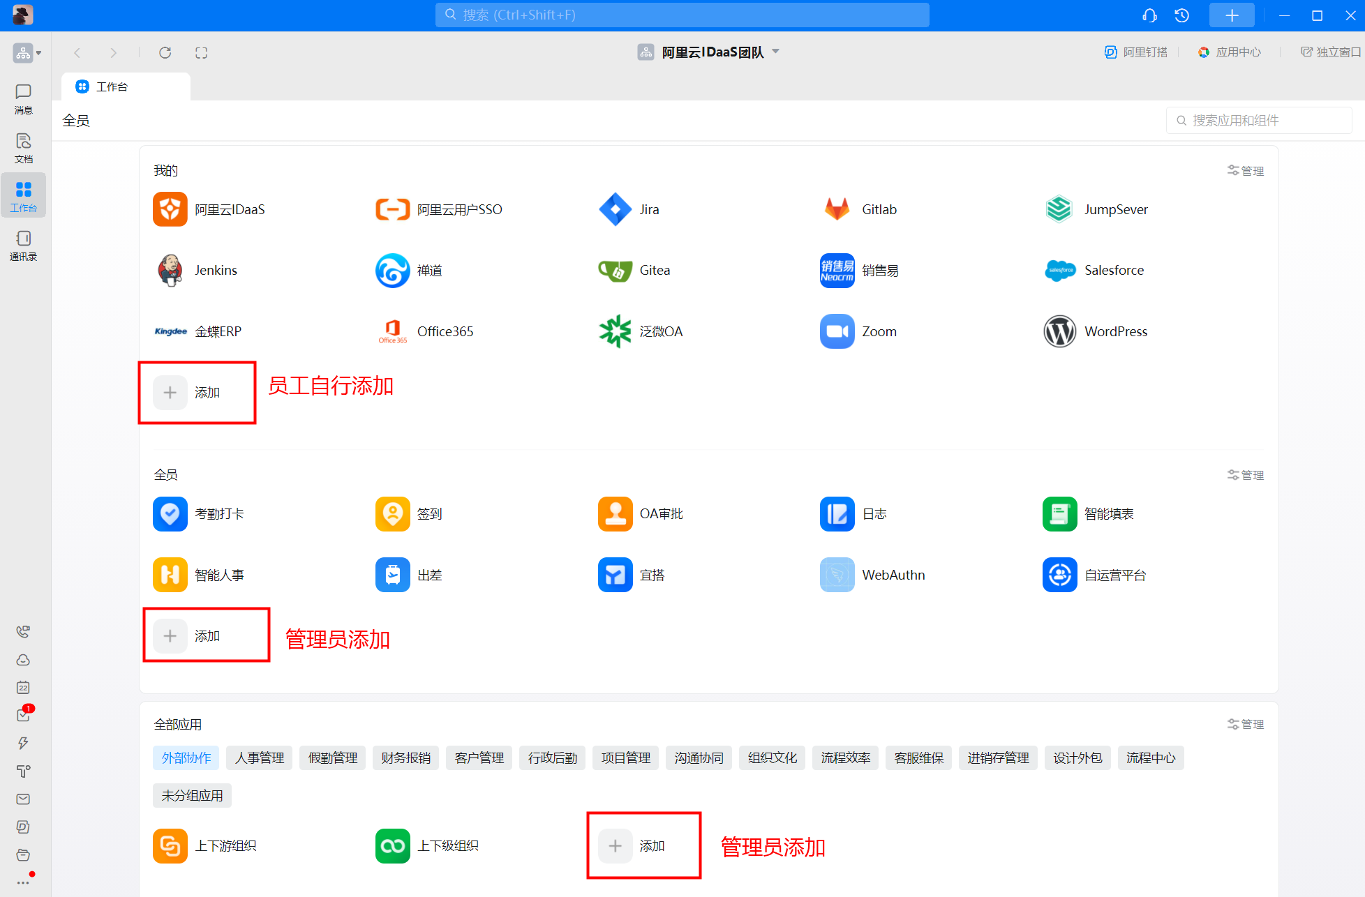This screenshot has width=1365, height=897.
Task: Open the calendar icon in sidebar
Action: pyautogui.click(x=23, y=688)
